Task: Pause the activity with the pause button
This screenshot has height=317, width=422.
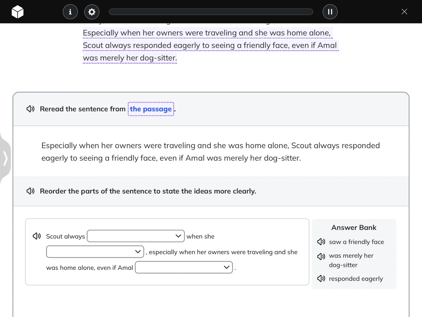Action: coord(330,12)
